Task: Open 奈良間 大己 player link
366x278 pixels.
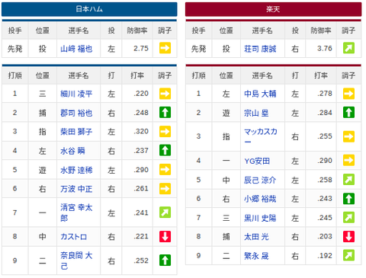Action: coord(76,260)
